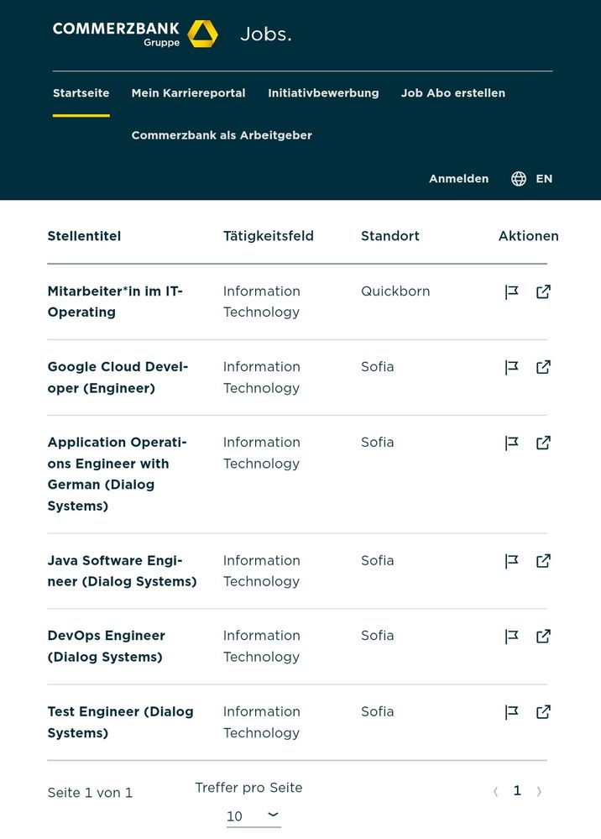Go to next results page arrow
The image size is (601, 839).
click(539, 791)
